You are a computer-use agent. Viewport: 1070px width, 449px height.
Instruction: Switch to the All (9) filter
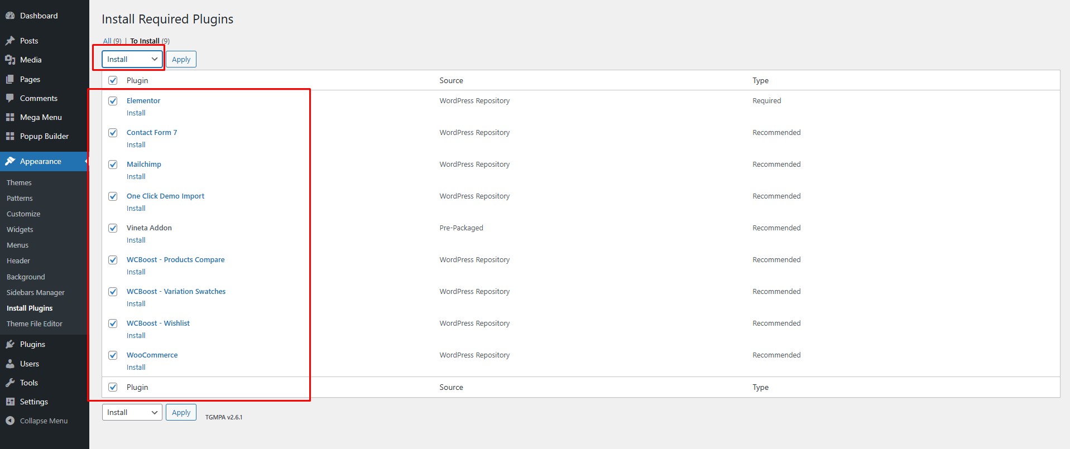pyautogui.click(x=112, y=41)
